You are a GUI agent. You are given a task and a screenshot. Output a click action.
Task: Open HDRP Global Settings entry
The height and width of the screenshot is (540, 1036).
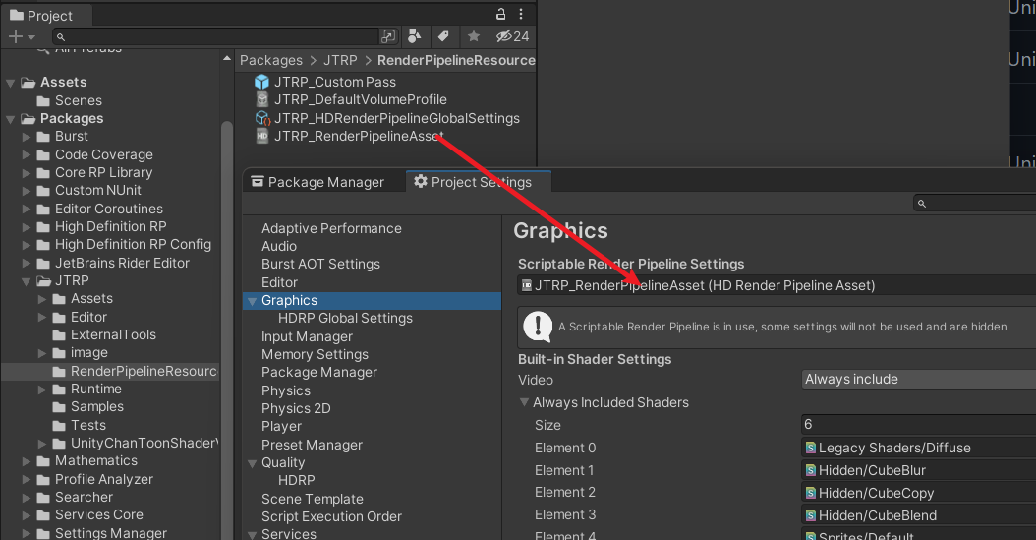click(346, 318)
